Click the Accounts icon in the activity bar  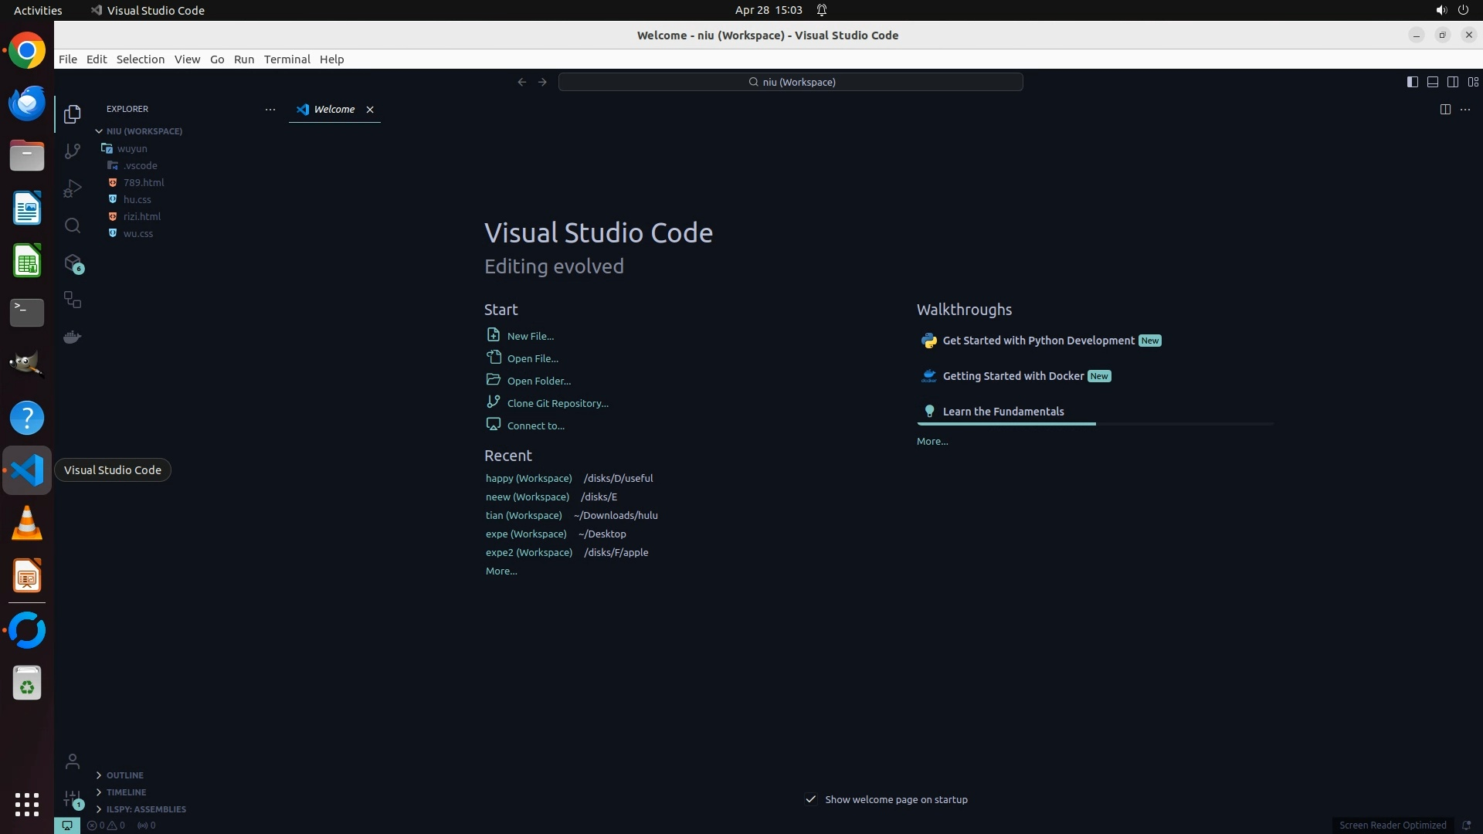[73, 762]
